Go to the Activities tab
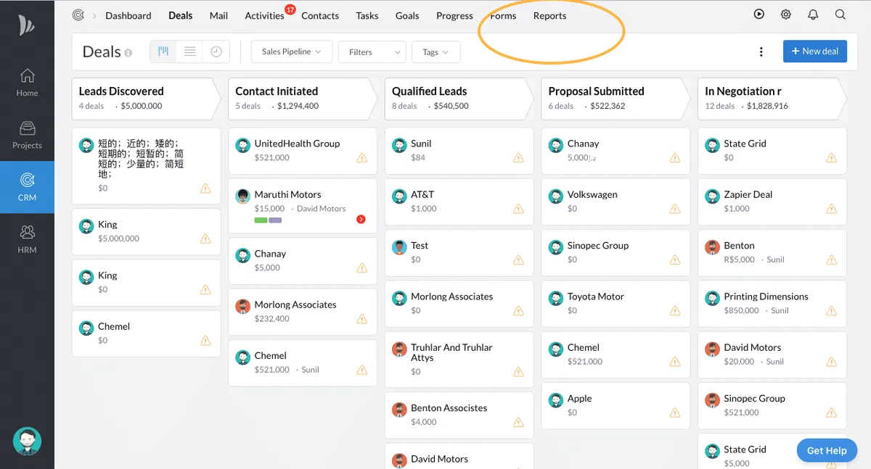This screenshot has width=871, height=469. tap(264, 16)
